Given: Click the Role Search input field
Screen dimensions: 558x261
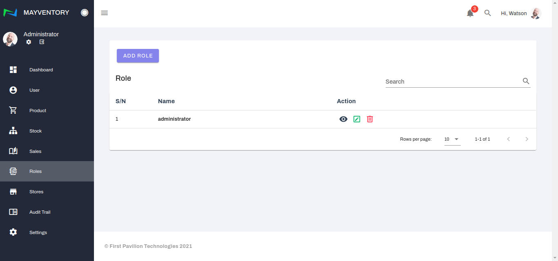Looking at the screenshot, I should point(451,82).
